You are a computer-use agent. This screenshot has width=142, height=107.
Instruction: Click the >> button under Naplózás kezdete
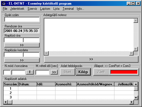tap(22, 60)
